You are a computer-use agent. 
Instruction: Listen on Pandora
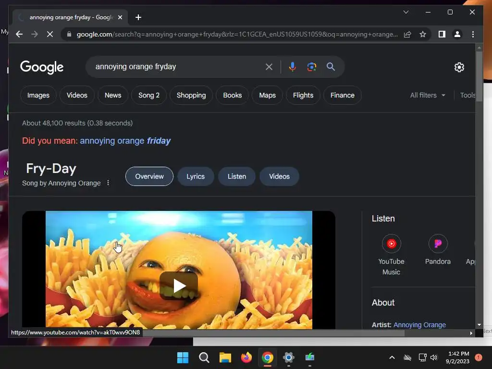[x=438, y=250]
